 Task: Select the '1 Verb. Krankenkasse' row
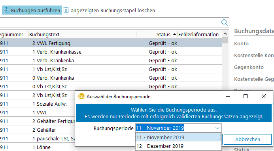(x=111, y=52)
